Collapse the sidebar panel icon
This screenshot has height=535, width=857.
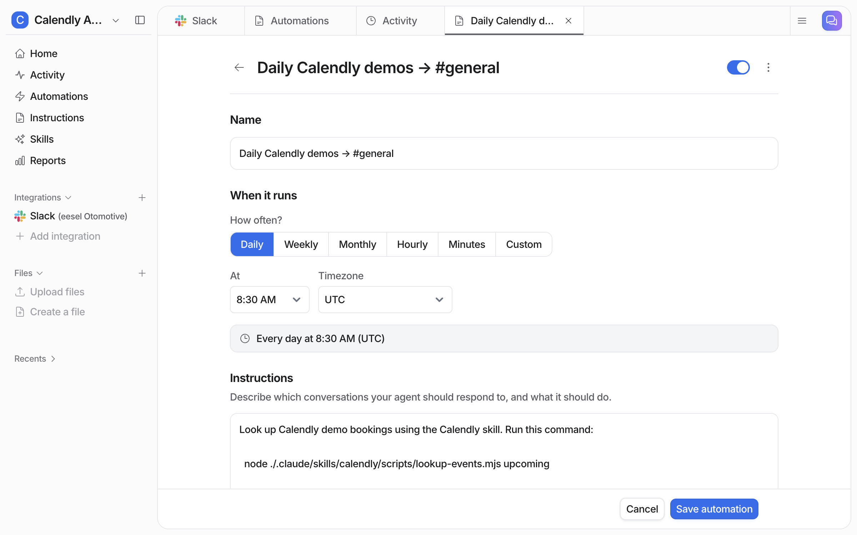140,20
